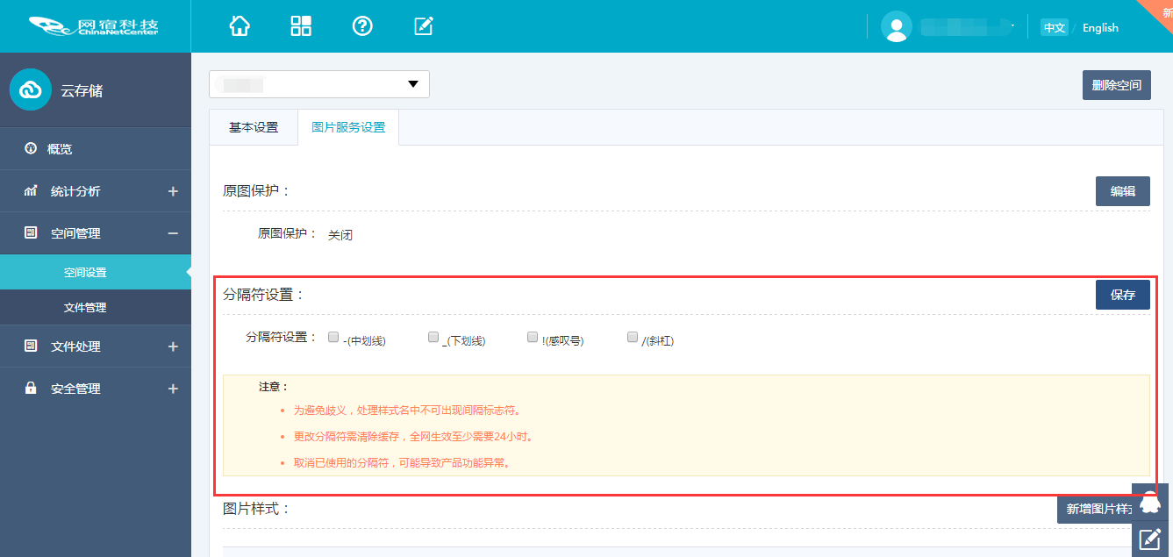Select the edit/compose icon in the top bar

(424, 26)
